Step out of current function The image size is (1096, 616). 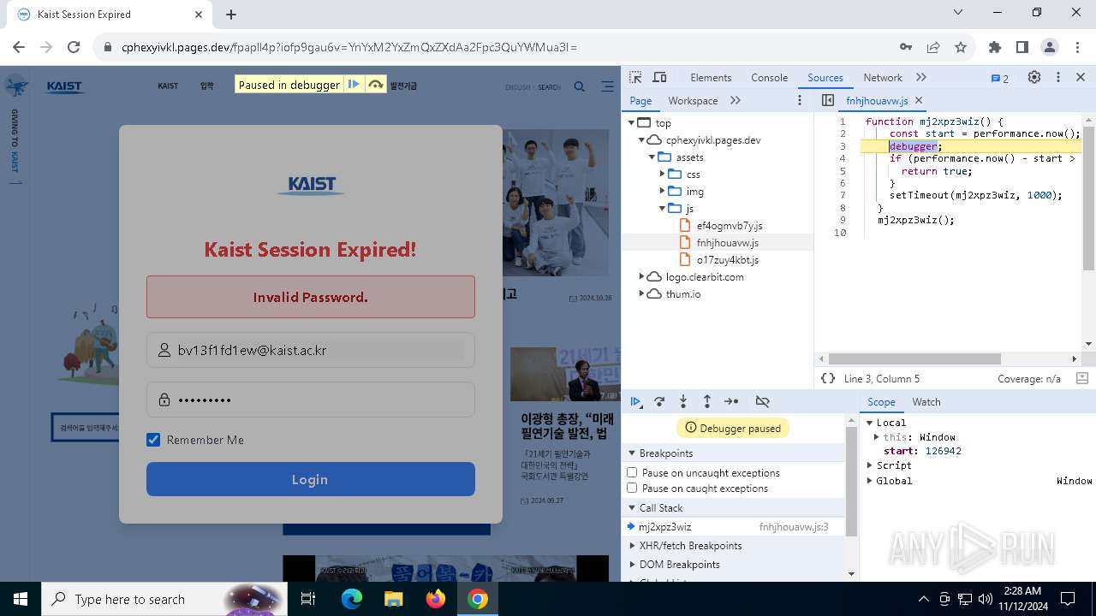[707, 401]
